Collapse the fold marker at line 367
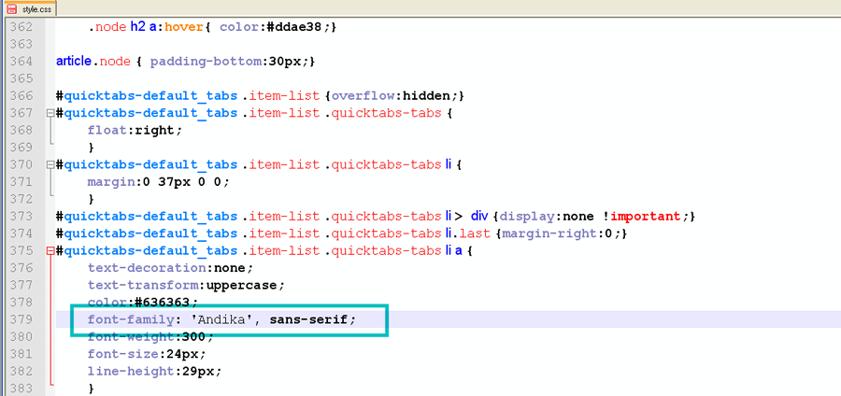Viewport: 841px width, 396px height. 50,113
